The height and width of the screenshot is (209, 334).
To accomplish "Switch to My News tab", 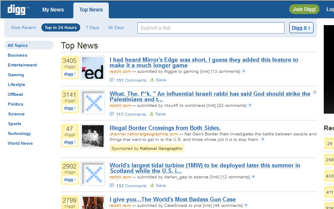I will point(53,10).
